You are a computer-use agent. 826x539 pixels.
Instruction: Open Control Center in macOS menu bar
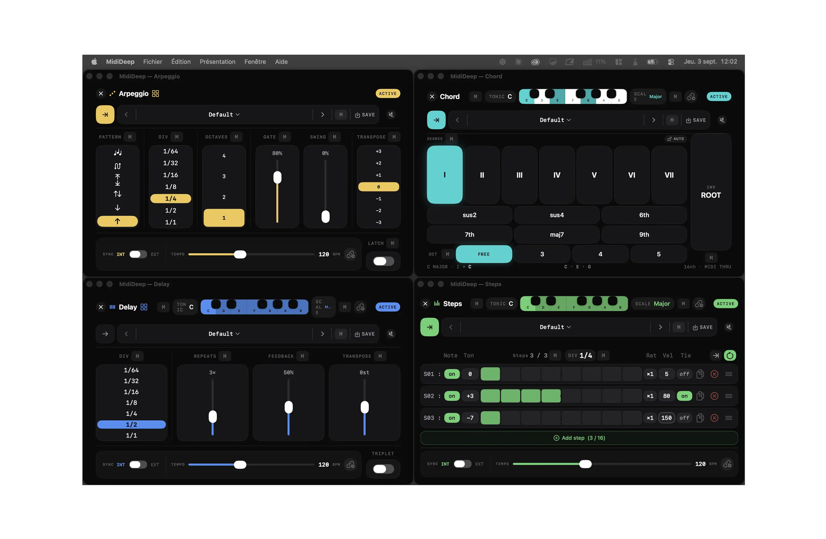[x=671, y=62]
